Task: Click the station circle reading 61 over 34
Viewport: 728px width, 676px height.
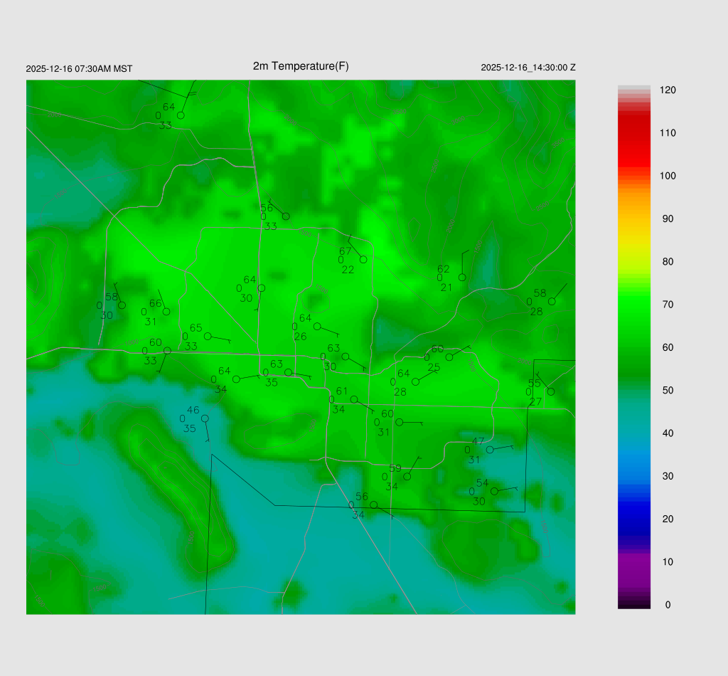Action: [x=354, y=399]
